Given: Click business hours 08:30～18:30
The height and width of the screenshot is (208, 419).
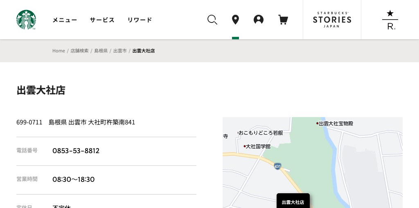Looking at the screenshot, I should (x=74, y=179).
